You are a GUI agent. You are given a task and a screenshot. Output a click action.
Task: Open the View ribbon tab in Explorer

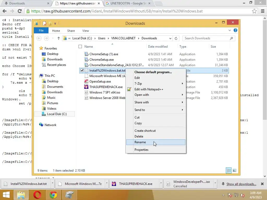pos(86,31)
